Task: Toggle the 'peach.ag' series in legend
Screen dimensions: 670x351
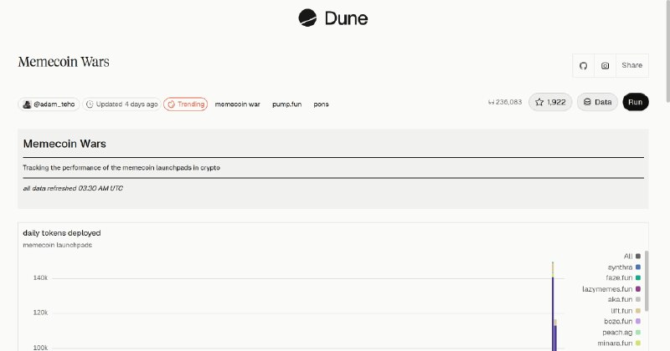Action: 621,333
